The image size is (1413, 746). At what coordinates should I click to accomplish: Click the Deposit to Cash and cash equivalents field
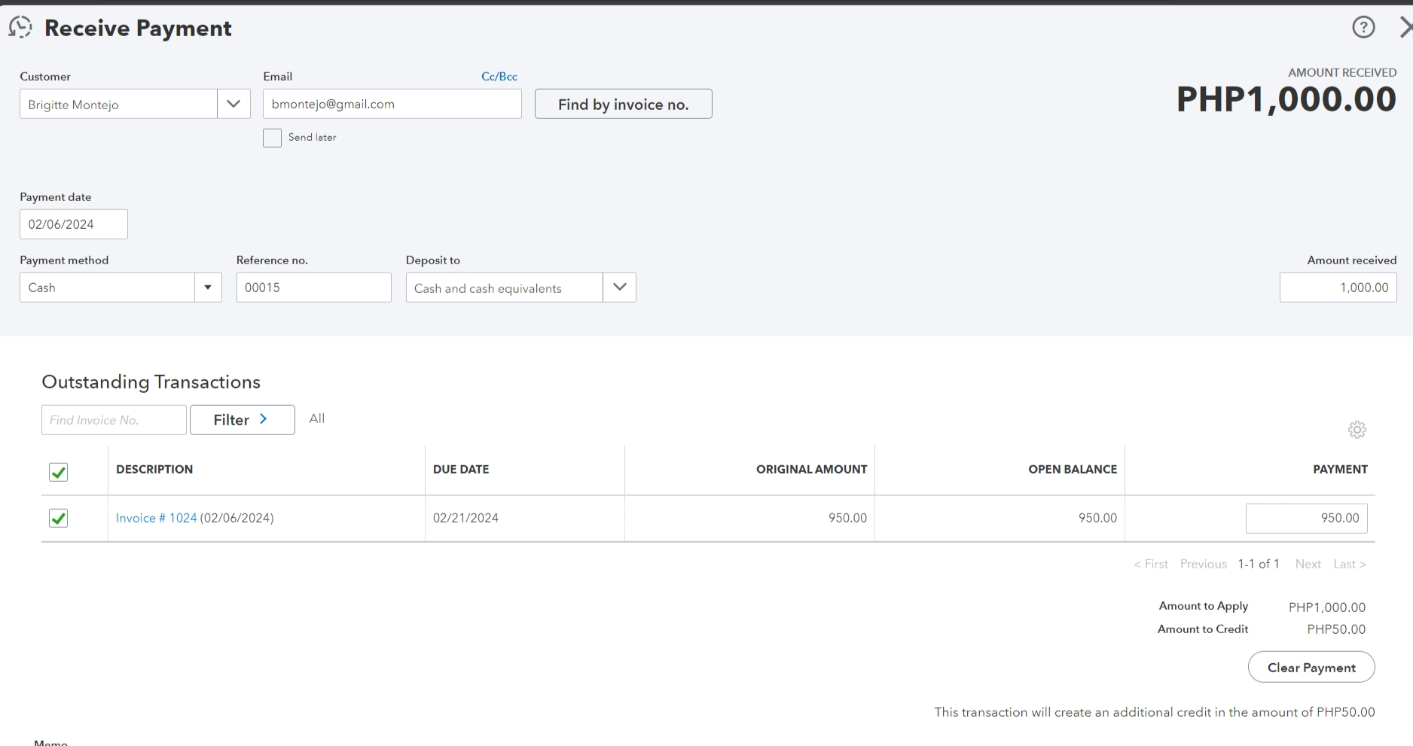pos(504,288)
